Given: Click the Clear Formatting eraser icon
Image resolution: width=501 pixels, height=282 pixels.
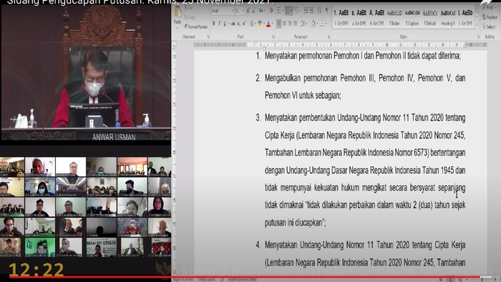Looking at the screenshot, I should (x=272, y=11).
